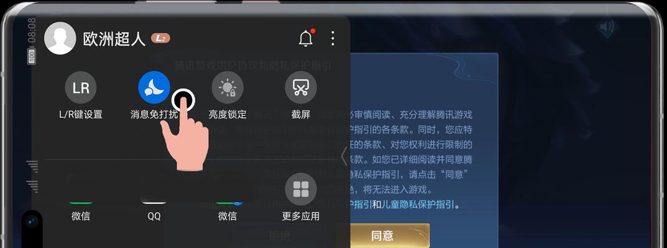This screenshot has width=667, height=248.
Task: Tap the 同意 agree button
Action: 382,236
